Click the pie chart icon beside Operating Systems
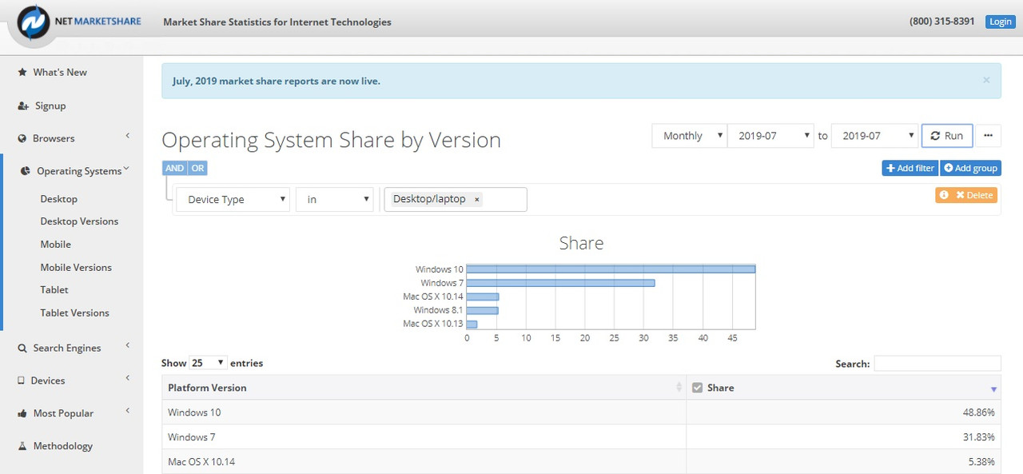 click(x=26, y=171)
